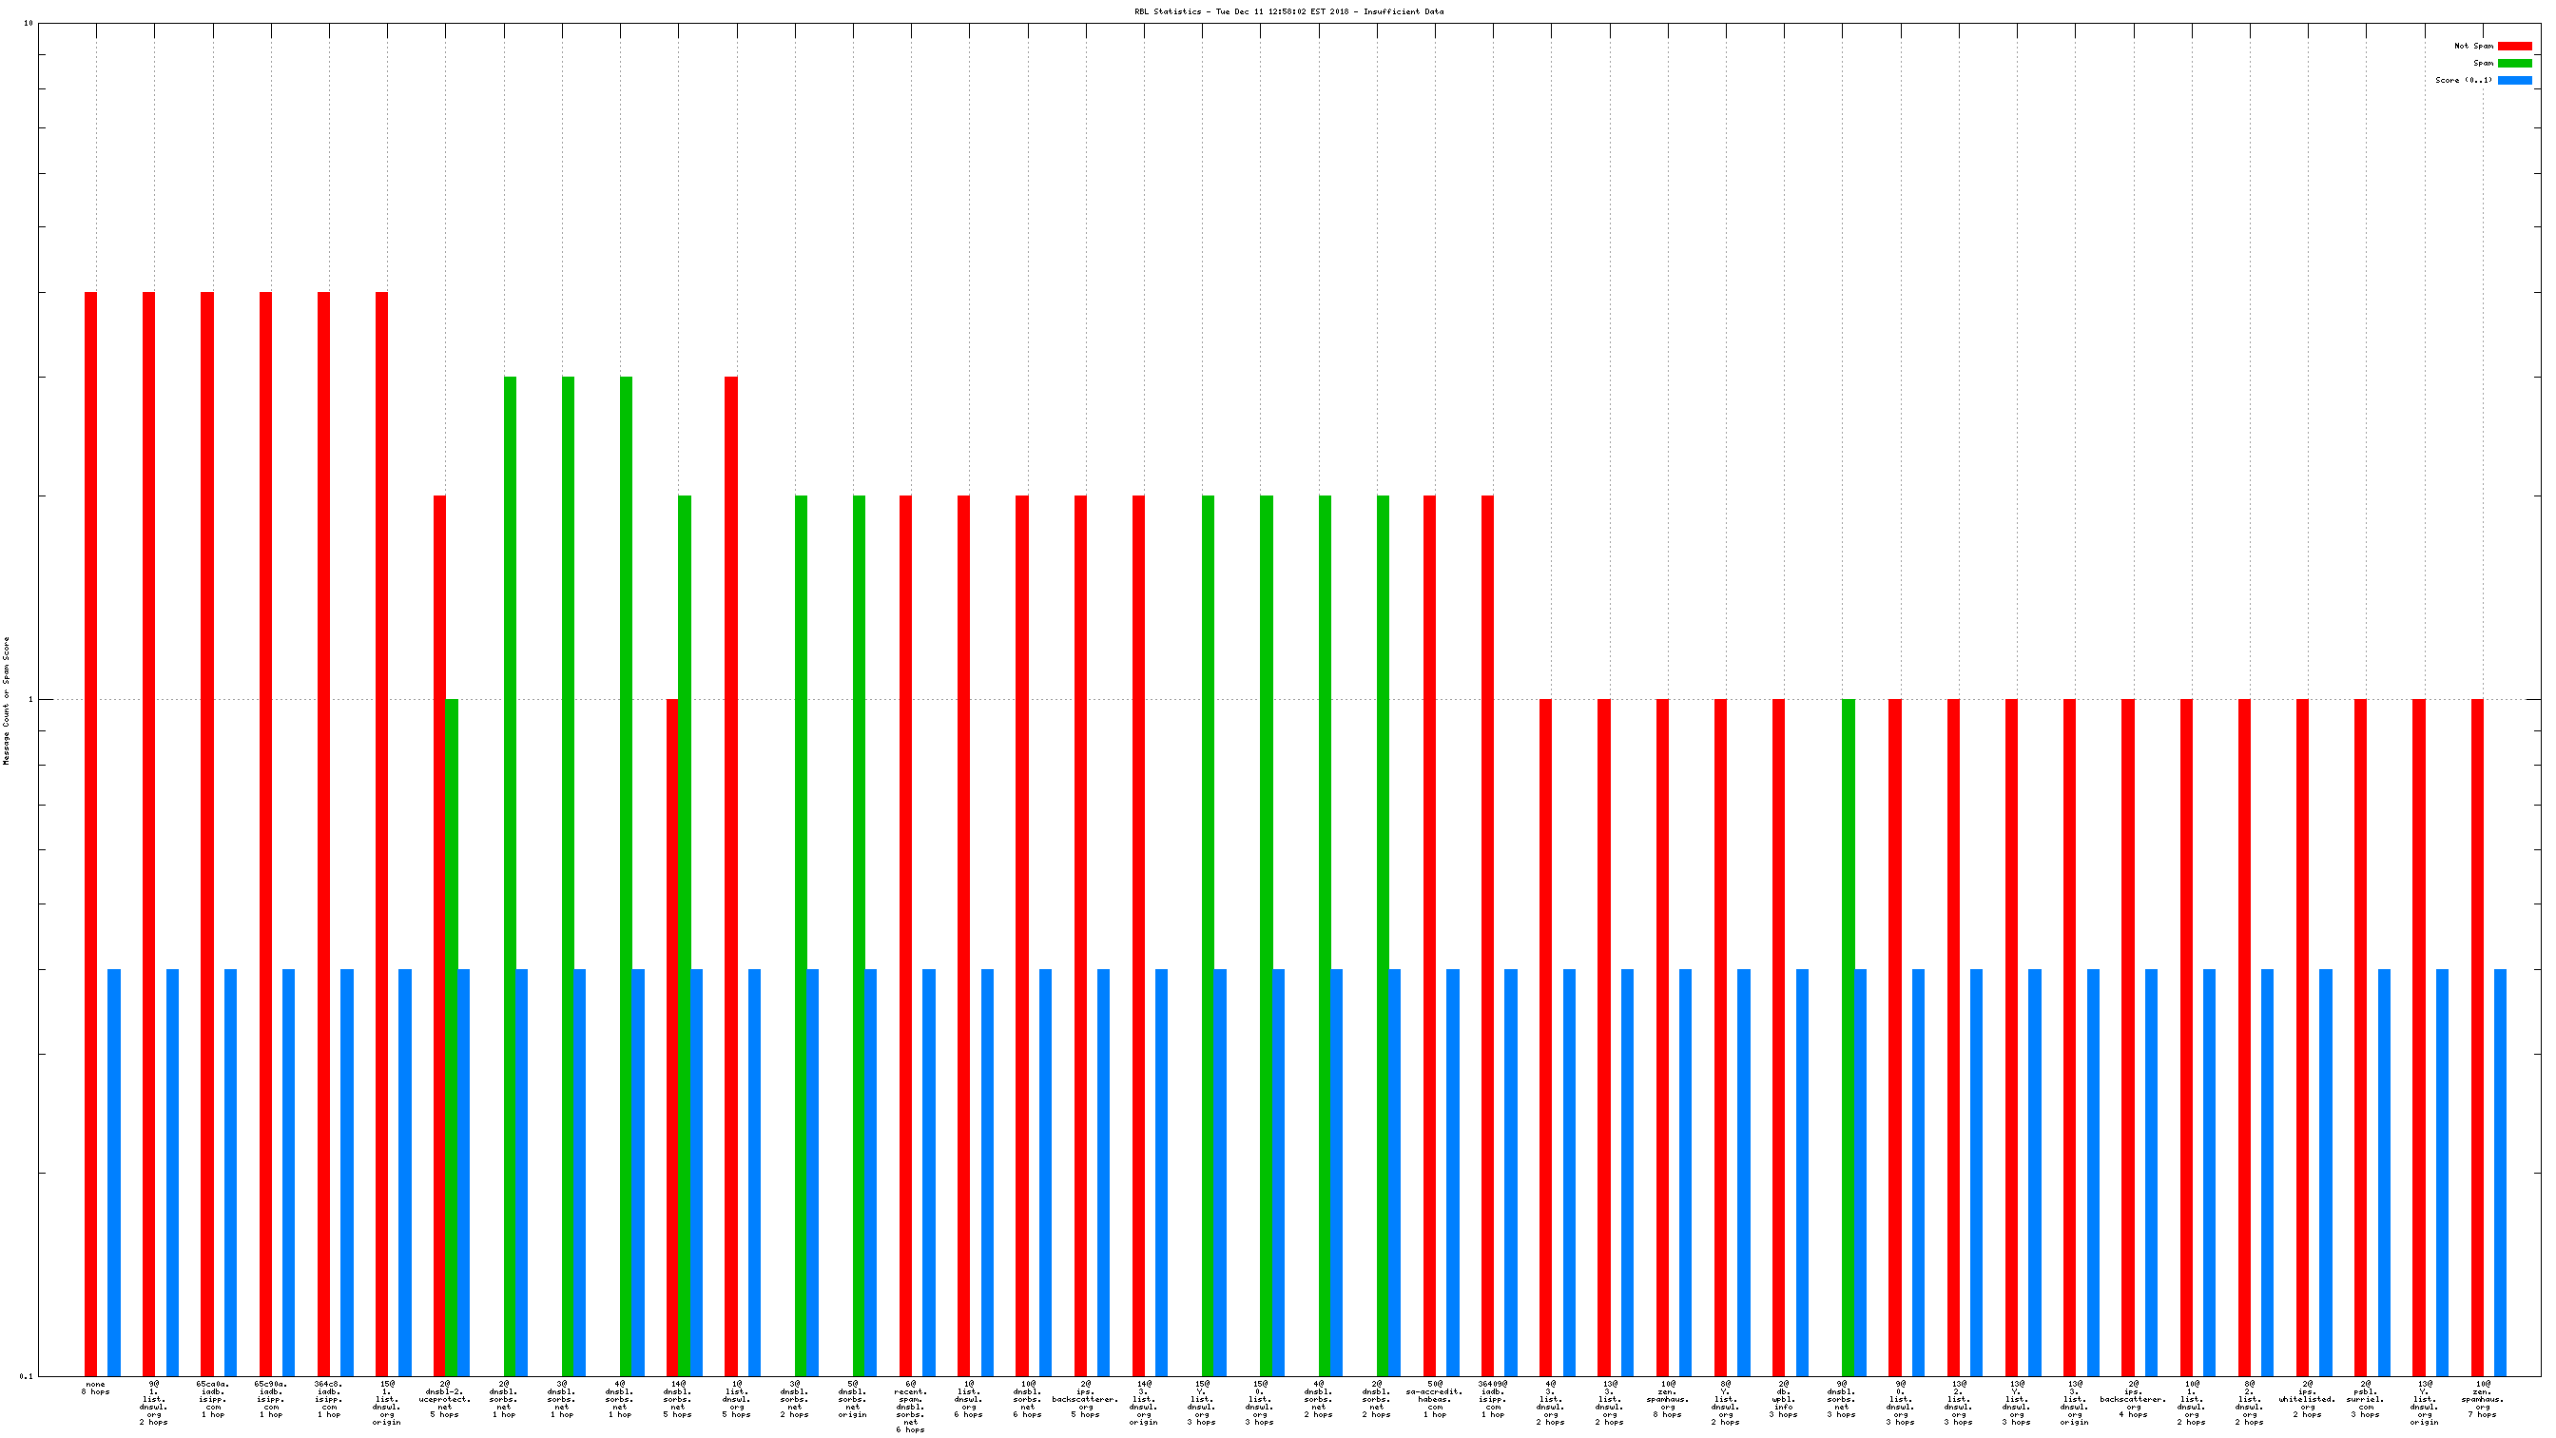Screen dimensions: 2556x1438
Task: Click the 65ca0a.iadb.isipp.com x-axis label
Action: (x=212, y=1398)
